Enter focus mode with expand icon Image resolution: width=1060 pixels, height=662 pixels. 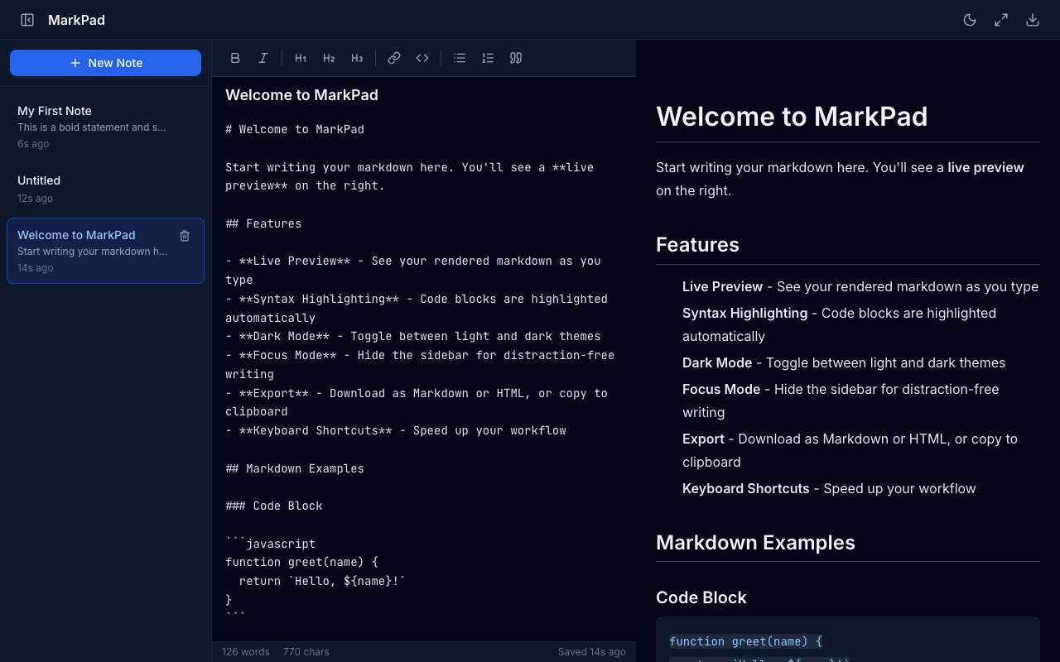pos(1001,20)
